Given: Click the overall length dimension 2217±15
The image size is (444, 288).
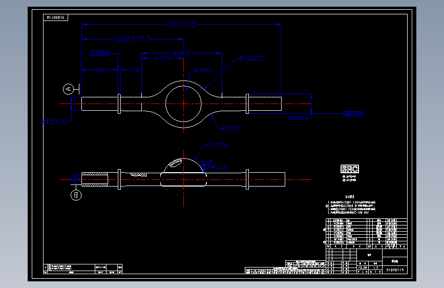Looking at the screenshot, I should 181,25.
